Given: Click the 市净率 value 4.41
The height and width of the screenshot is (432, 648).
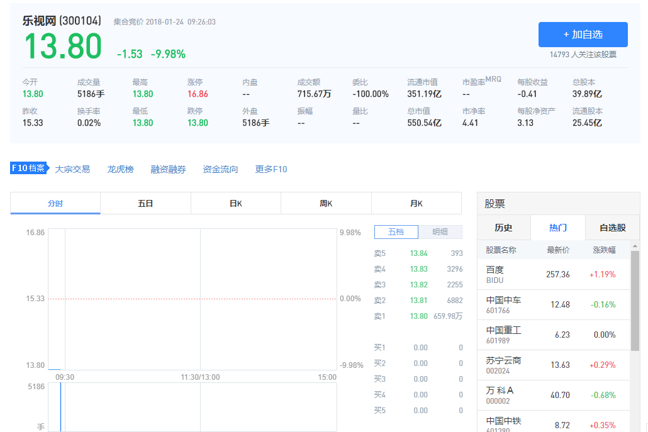Looking at the screenshot, I should pyautogui.click(x=470, y=123).
